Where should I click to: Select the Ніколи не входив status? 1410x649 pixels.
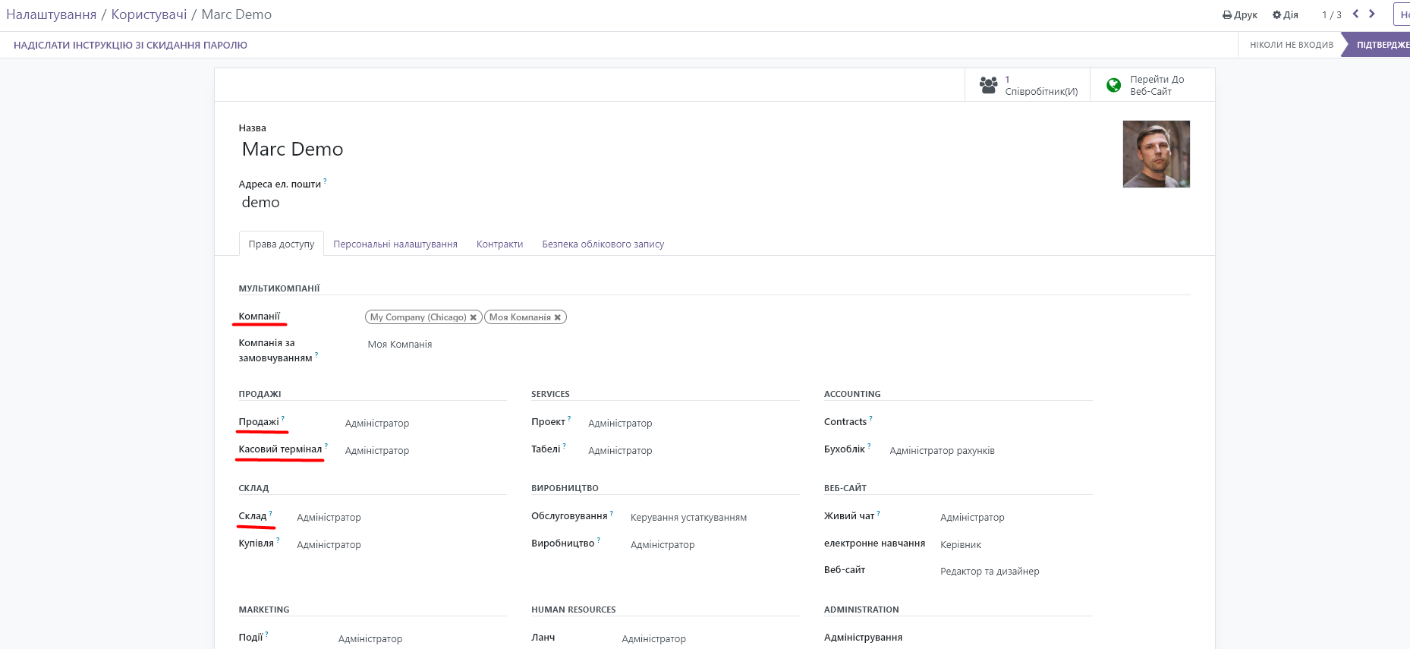coord(1291,45)
